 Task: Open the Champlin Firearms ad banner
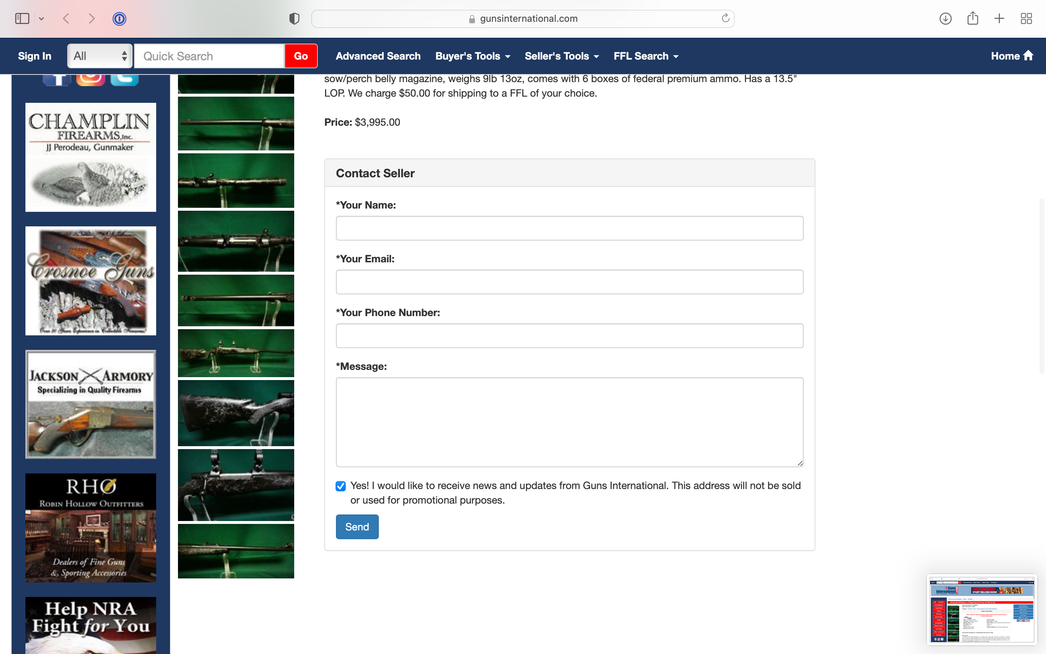(90, 157)
